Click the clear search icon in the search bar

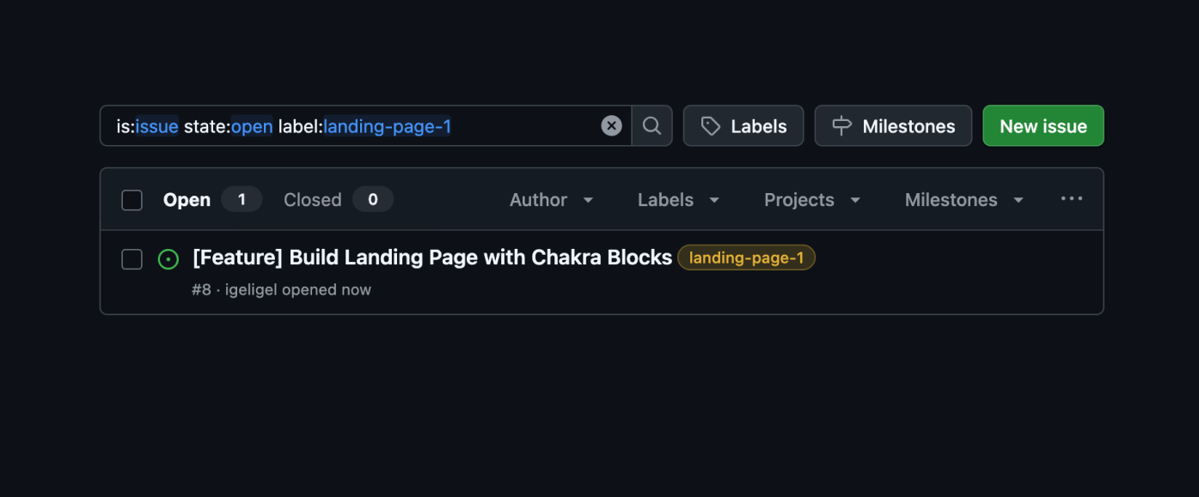point(611,125)
